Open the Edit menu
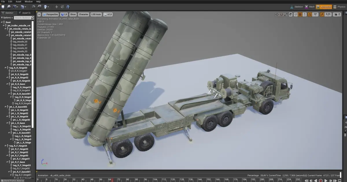This screenshot has width=347, height=182. [x=10, y=2]
